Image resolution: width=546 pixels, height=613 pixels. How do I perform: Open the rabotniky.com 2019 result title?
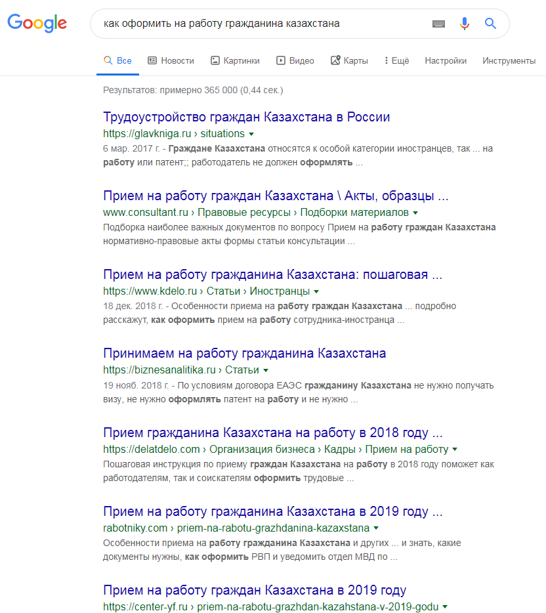[272, 511]
